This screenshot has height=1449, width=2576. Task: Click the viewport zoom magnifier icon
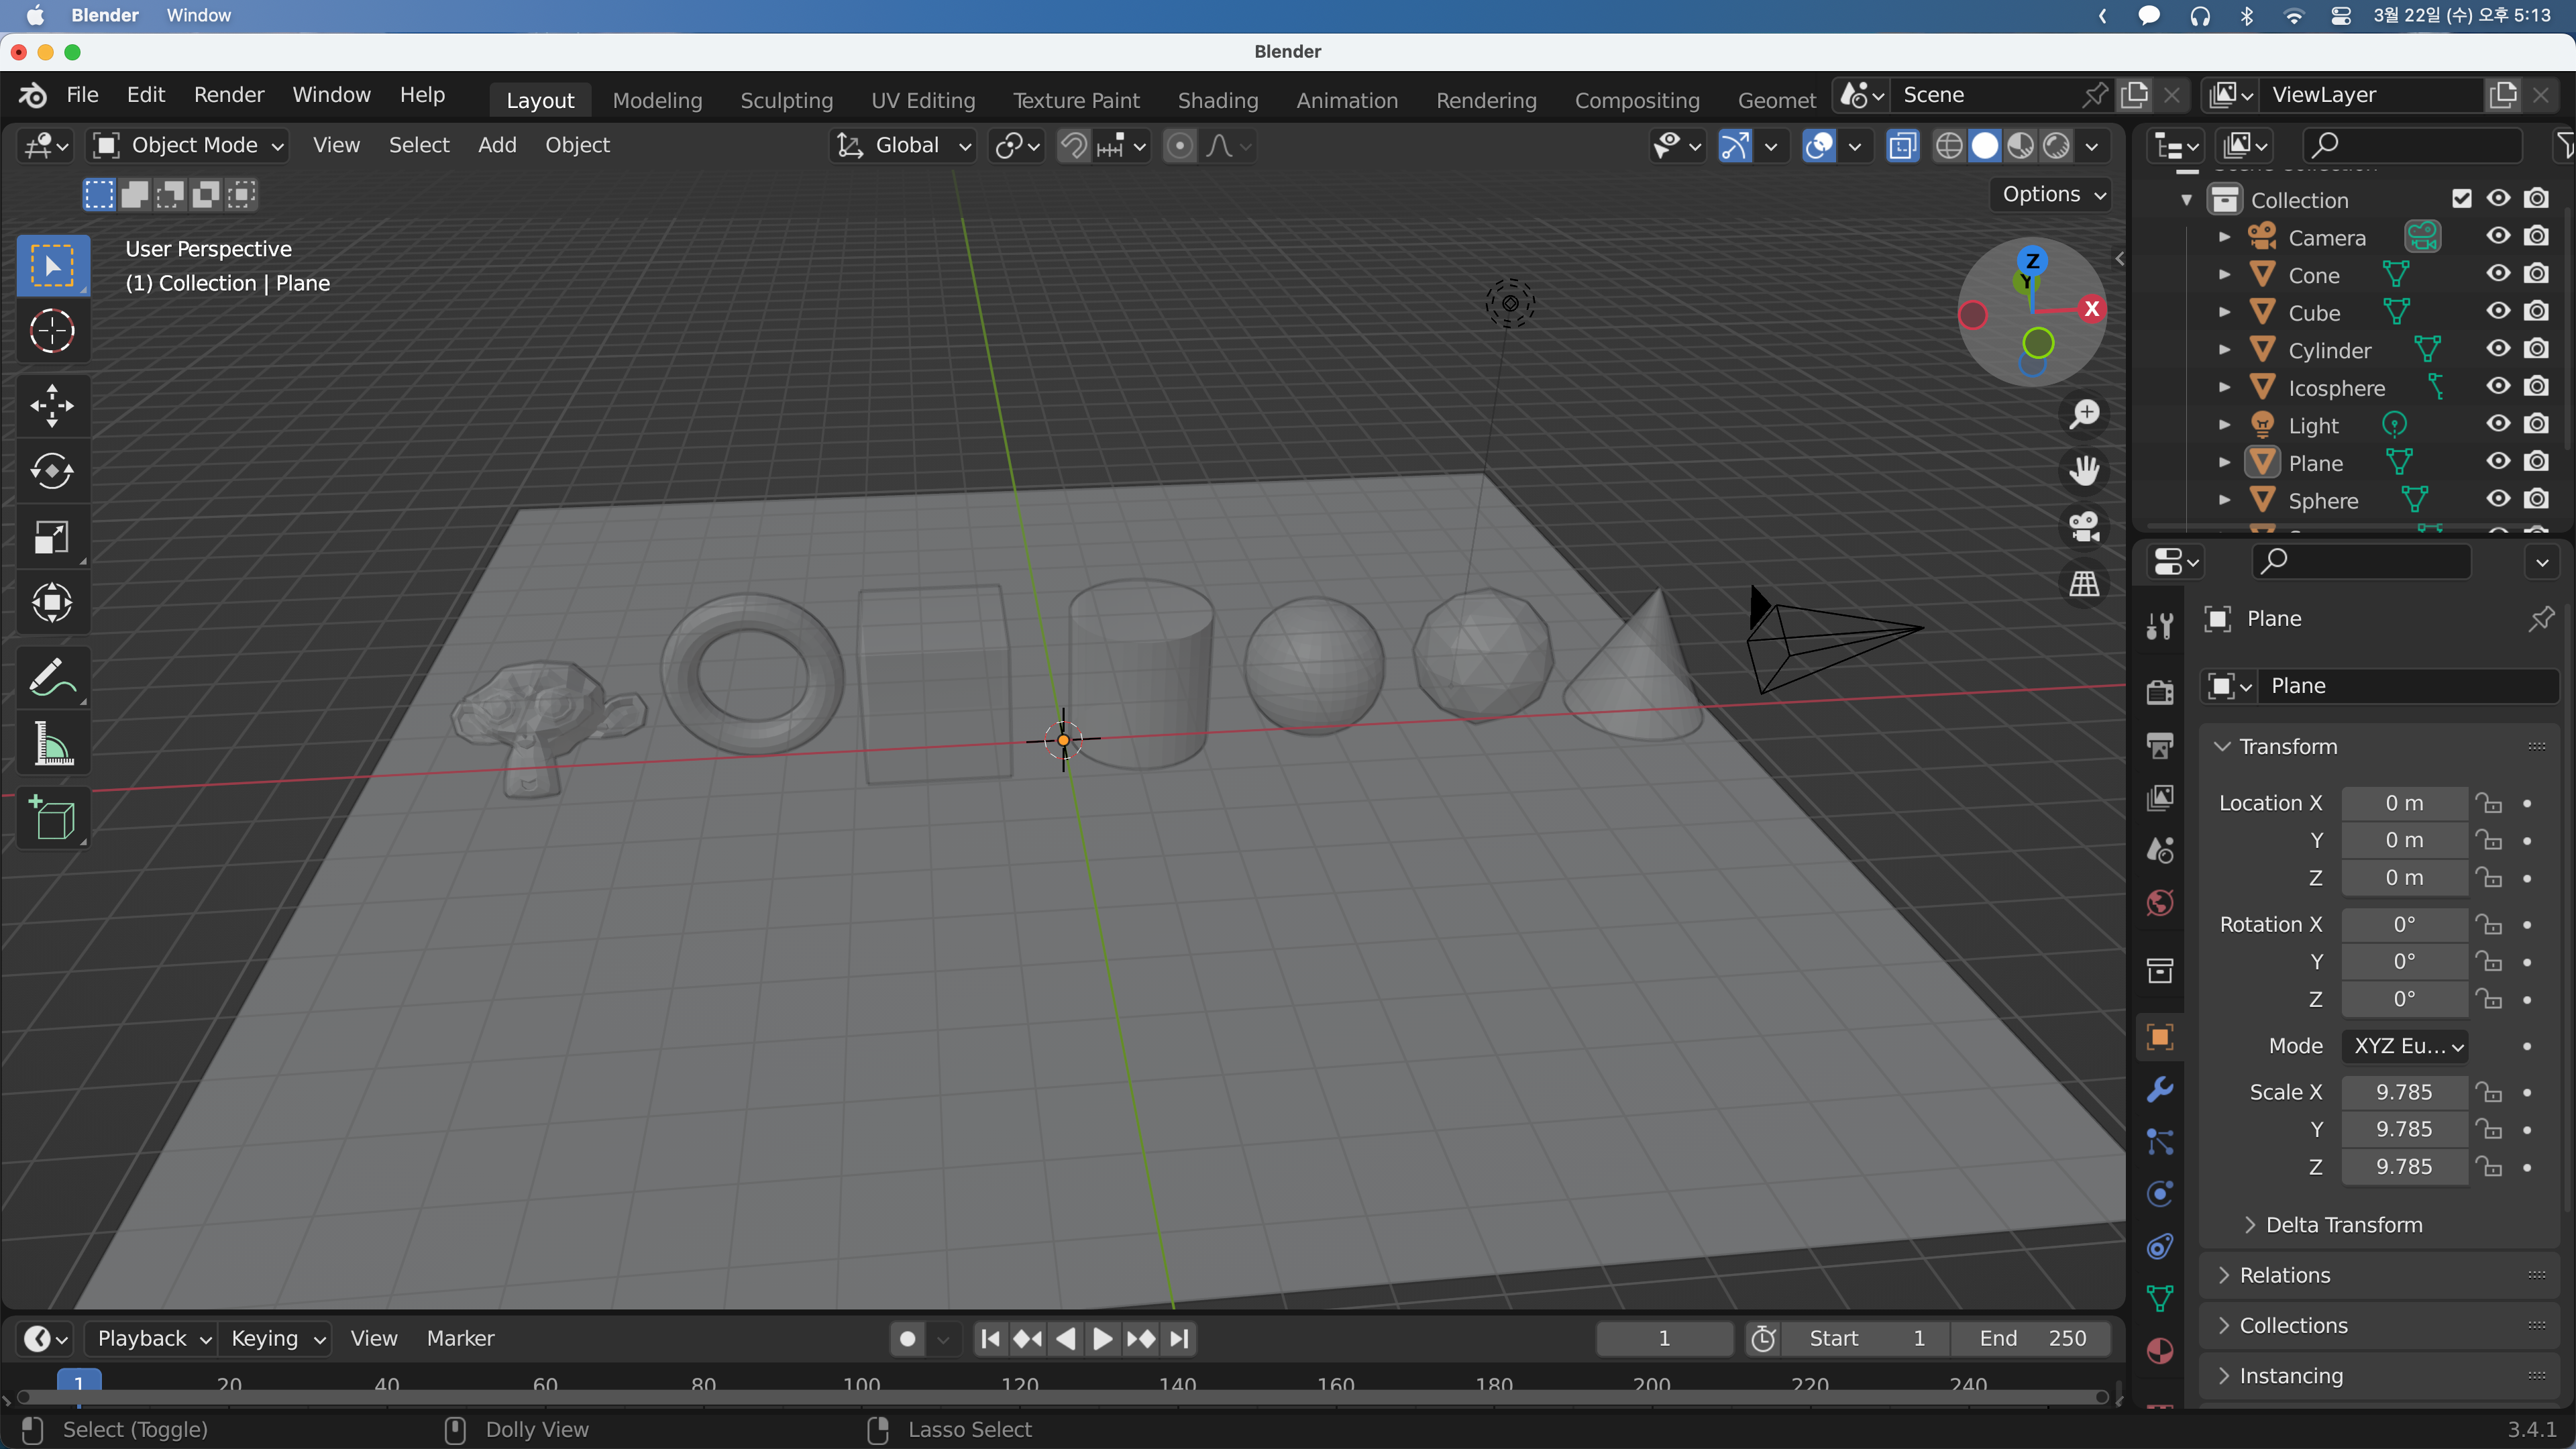tap(2084, 414)
